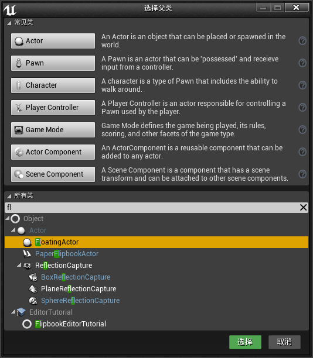This screenshot has width=313, height=358.
Task: Minimize the 选择父类 dialog window
Action: (263, 8)
